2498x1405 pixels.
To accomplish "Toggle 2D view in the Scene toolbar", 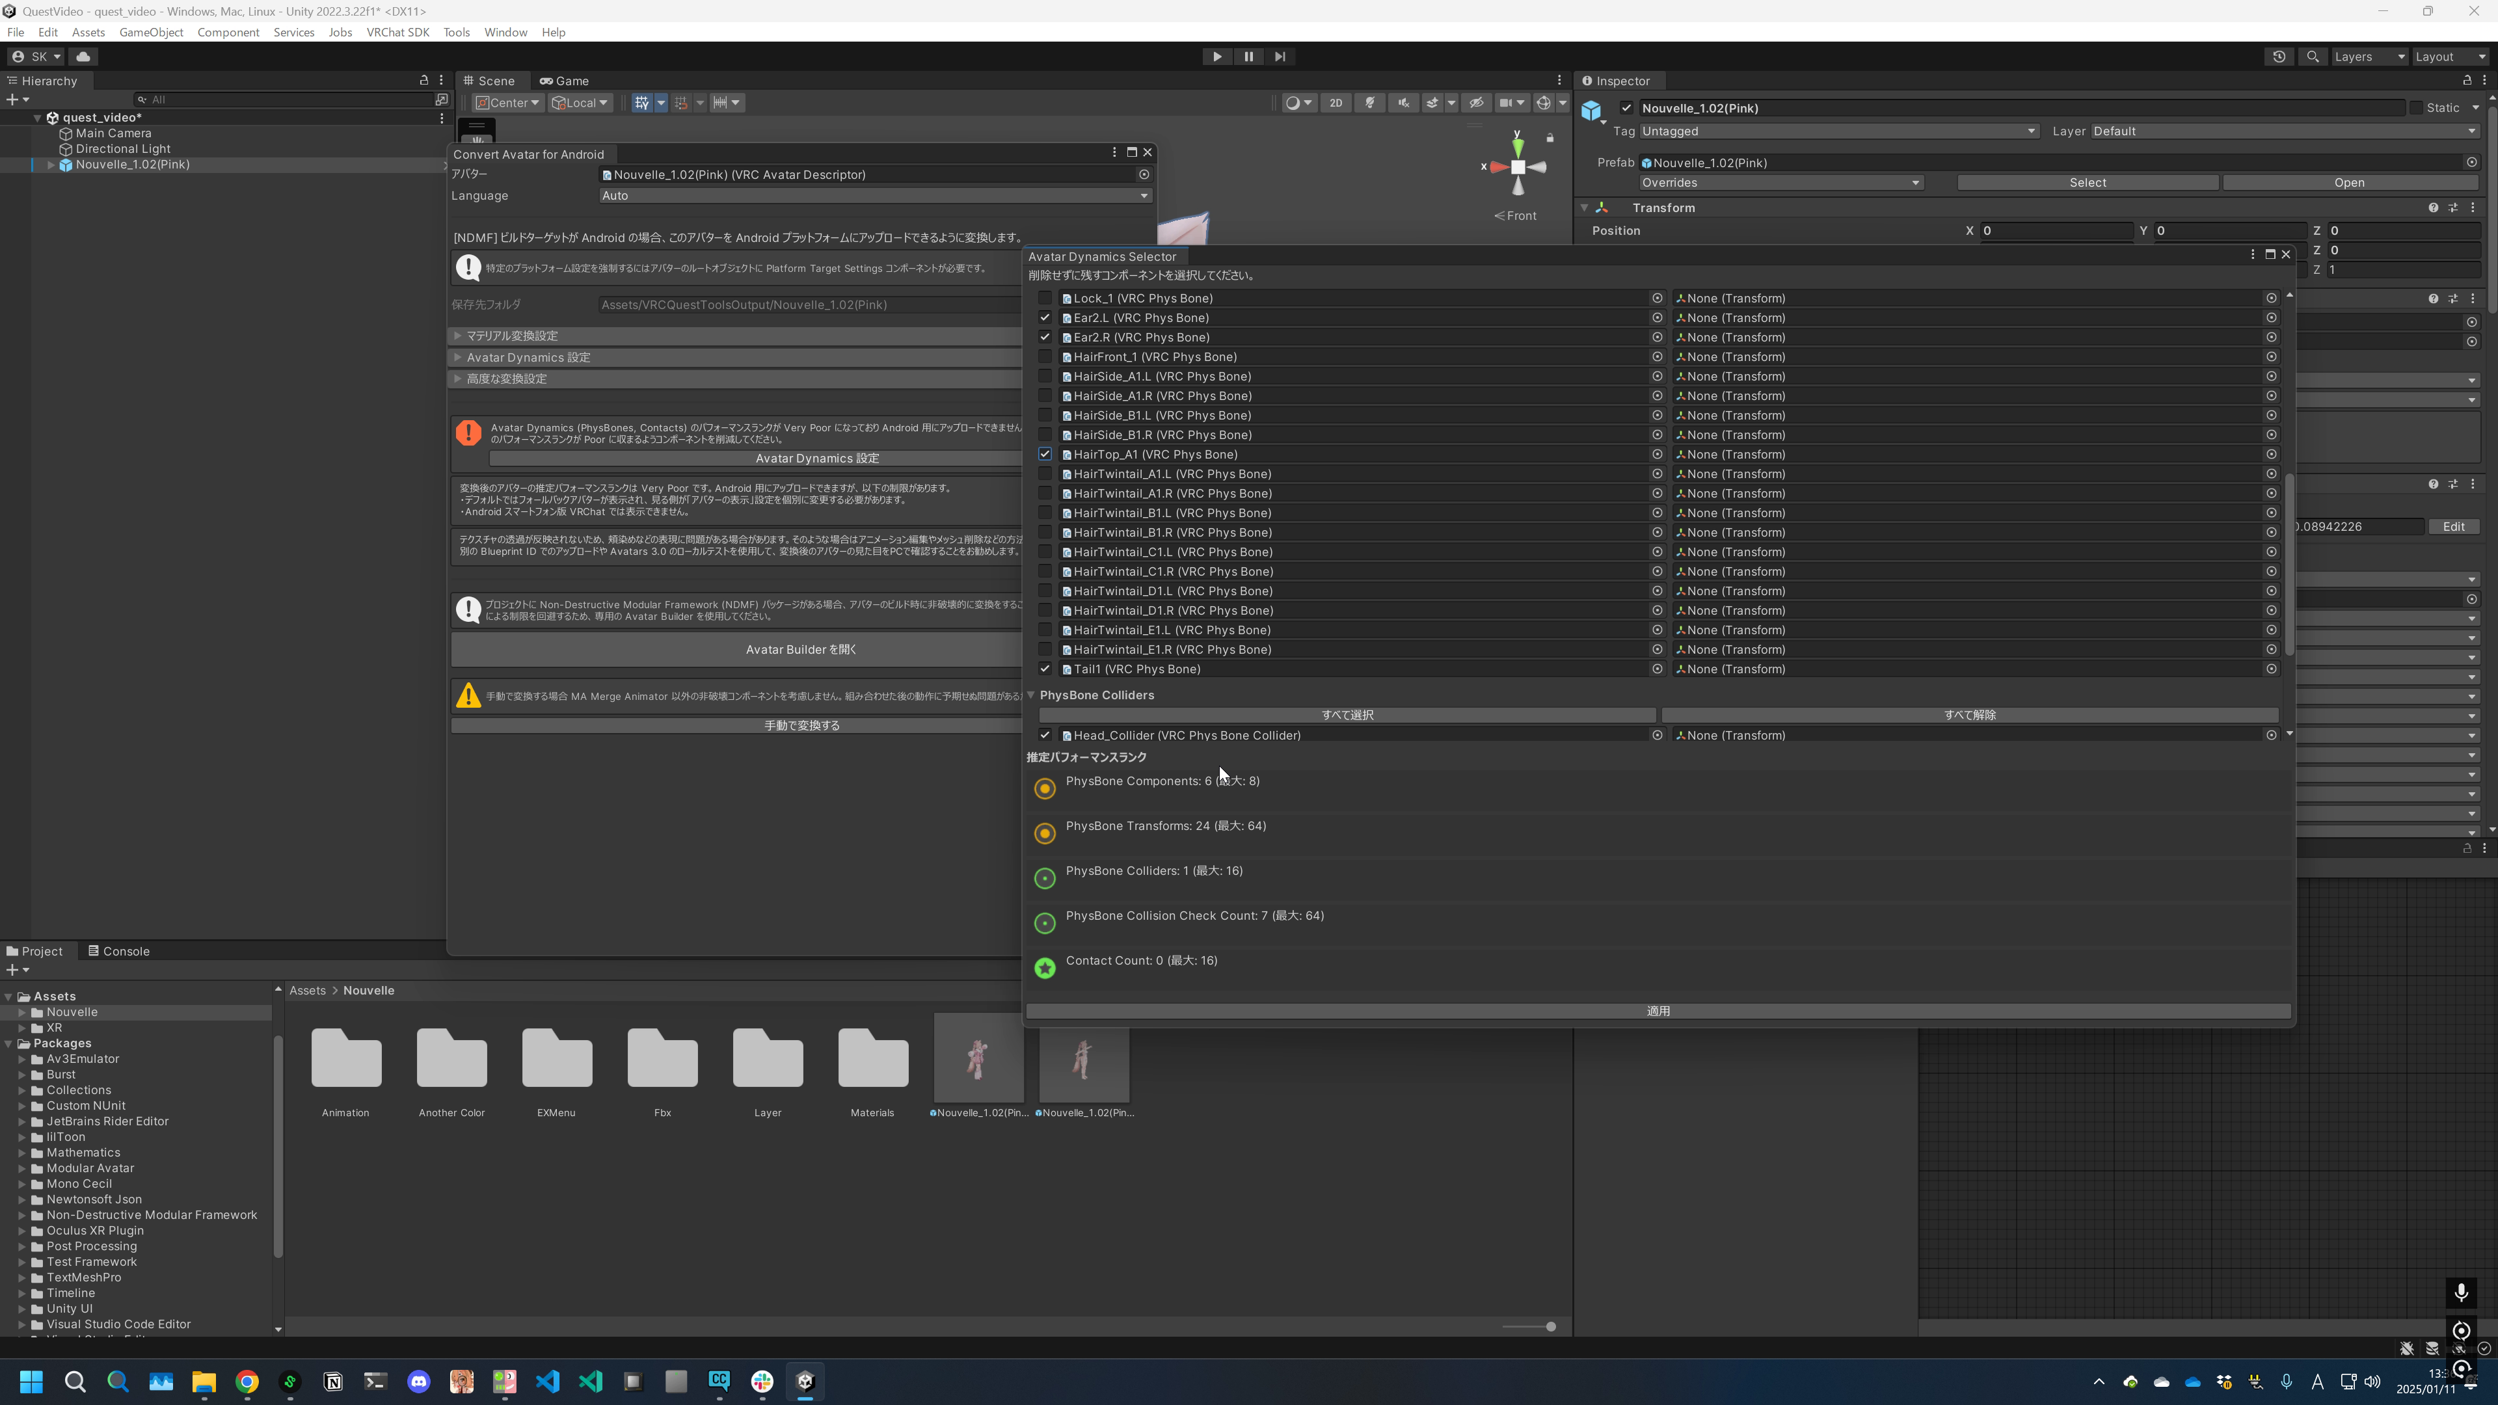I will 1336,103.
